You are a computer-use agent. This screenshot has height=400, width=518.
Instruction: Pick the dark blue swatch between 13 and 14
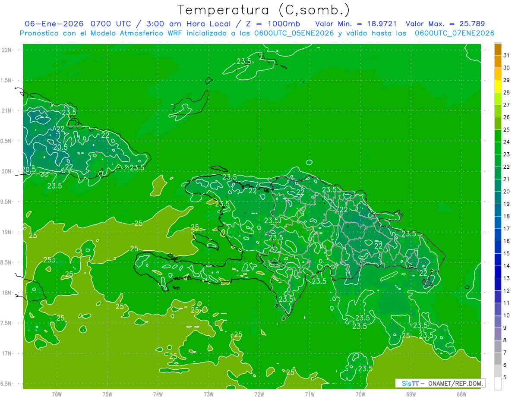coord(498,272)
